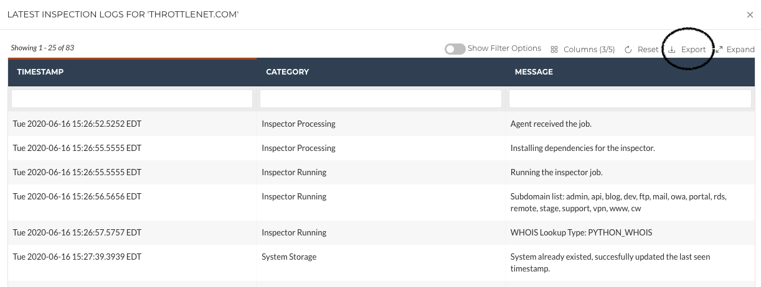
Task: Select timestamp 15:26:57.5757 EDT cell
Action: point(132,232)
